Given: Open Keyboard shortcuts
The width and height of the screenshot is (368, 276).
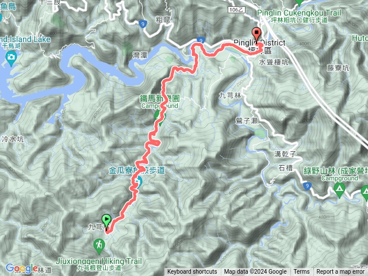Looking at the screenshot, I should pyautogui.click(x=192, y=272).
